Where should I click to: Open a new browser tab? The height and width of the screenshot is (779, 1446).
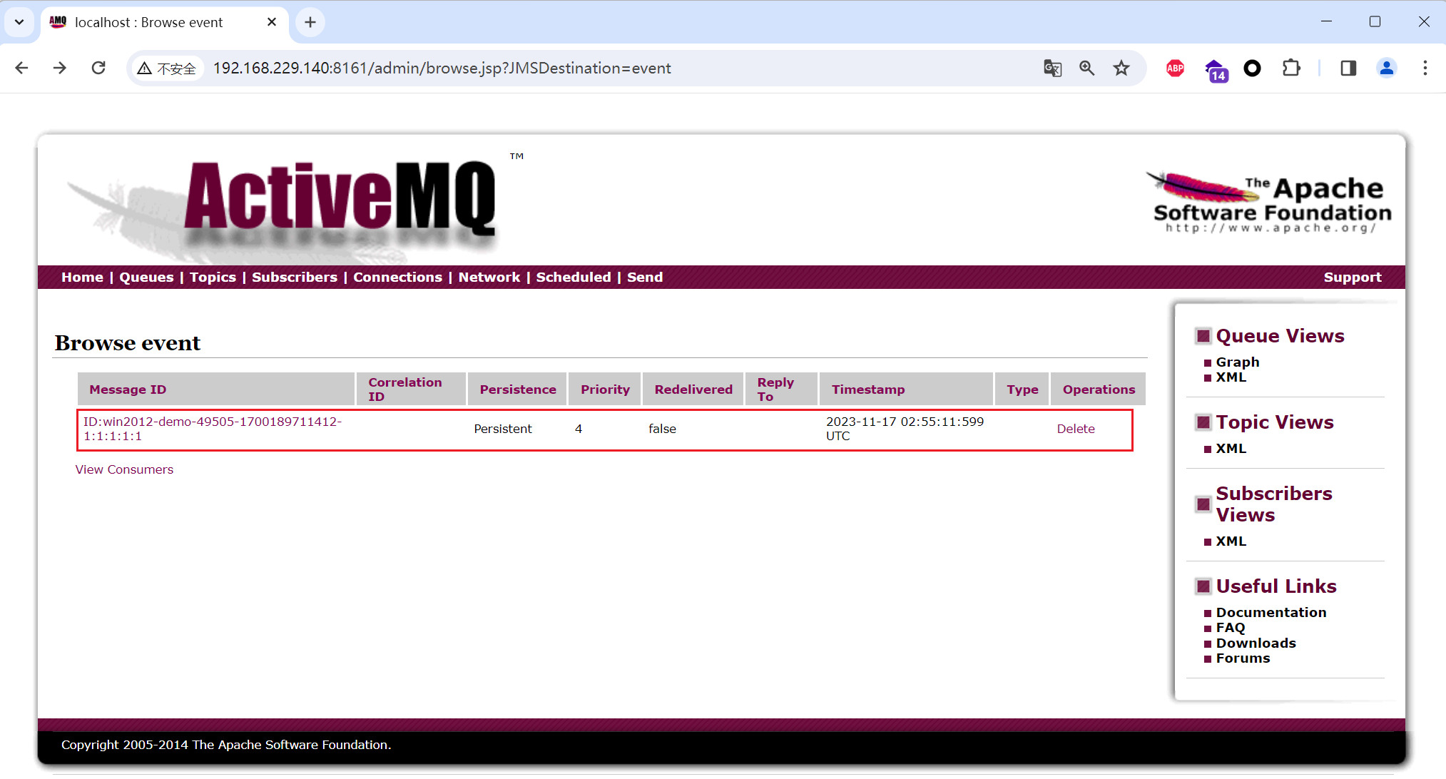pyautogui.click(x=310, y=22)
